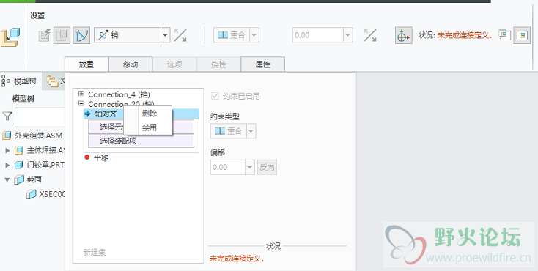Open the 选项 tab
The height and width of the screenshot is (271, 538).
pyautogui.click(x=174, y=64)
